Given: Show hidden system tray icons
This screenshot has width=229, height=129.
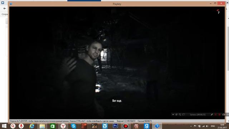Looking at the screenshot, I should click(x=191, y=126).
